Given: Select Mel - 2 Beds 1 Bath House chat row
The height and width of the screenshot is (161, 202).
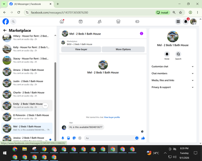Looking at the screenshot, I should pos(27,128).
